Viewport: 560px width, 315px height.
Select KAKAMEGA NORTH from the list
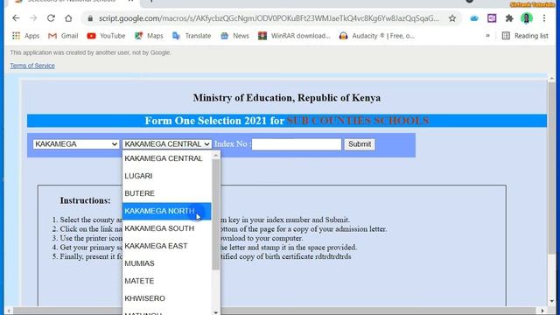coord(167,211)
